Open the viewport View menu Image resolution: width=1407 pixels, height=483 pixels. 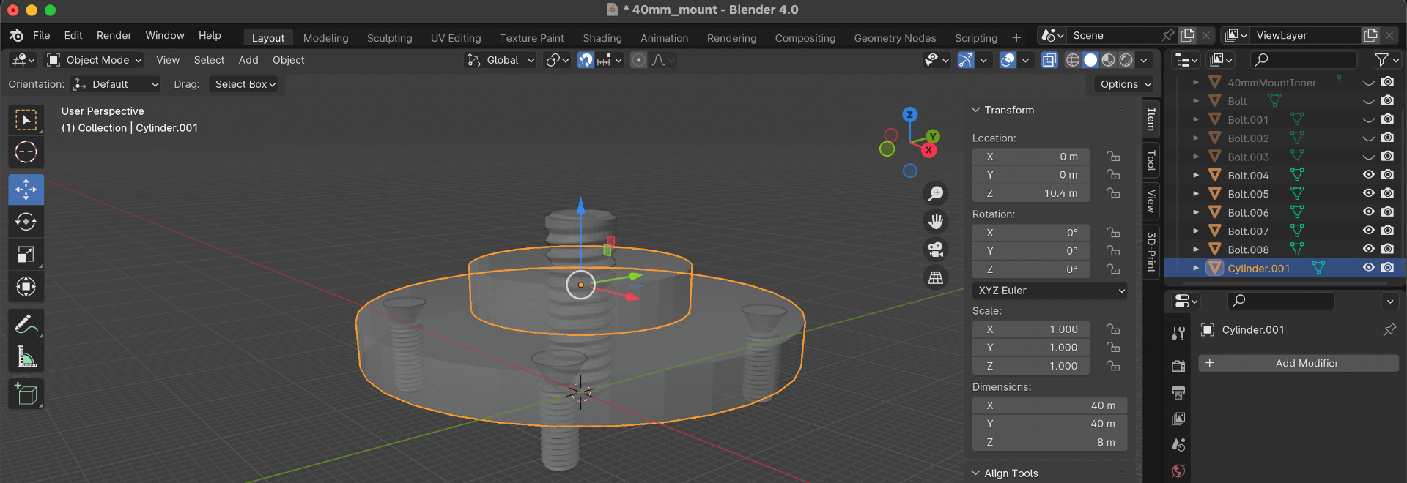point(168,60)
